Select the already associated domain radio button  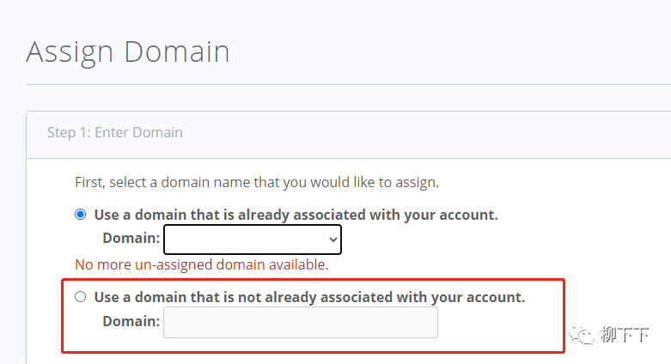pyautogui.click(x=81, y=214)
